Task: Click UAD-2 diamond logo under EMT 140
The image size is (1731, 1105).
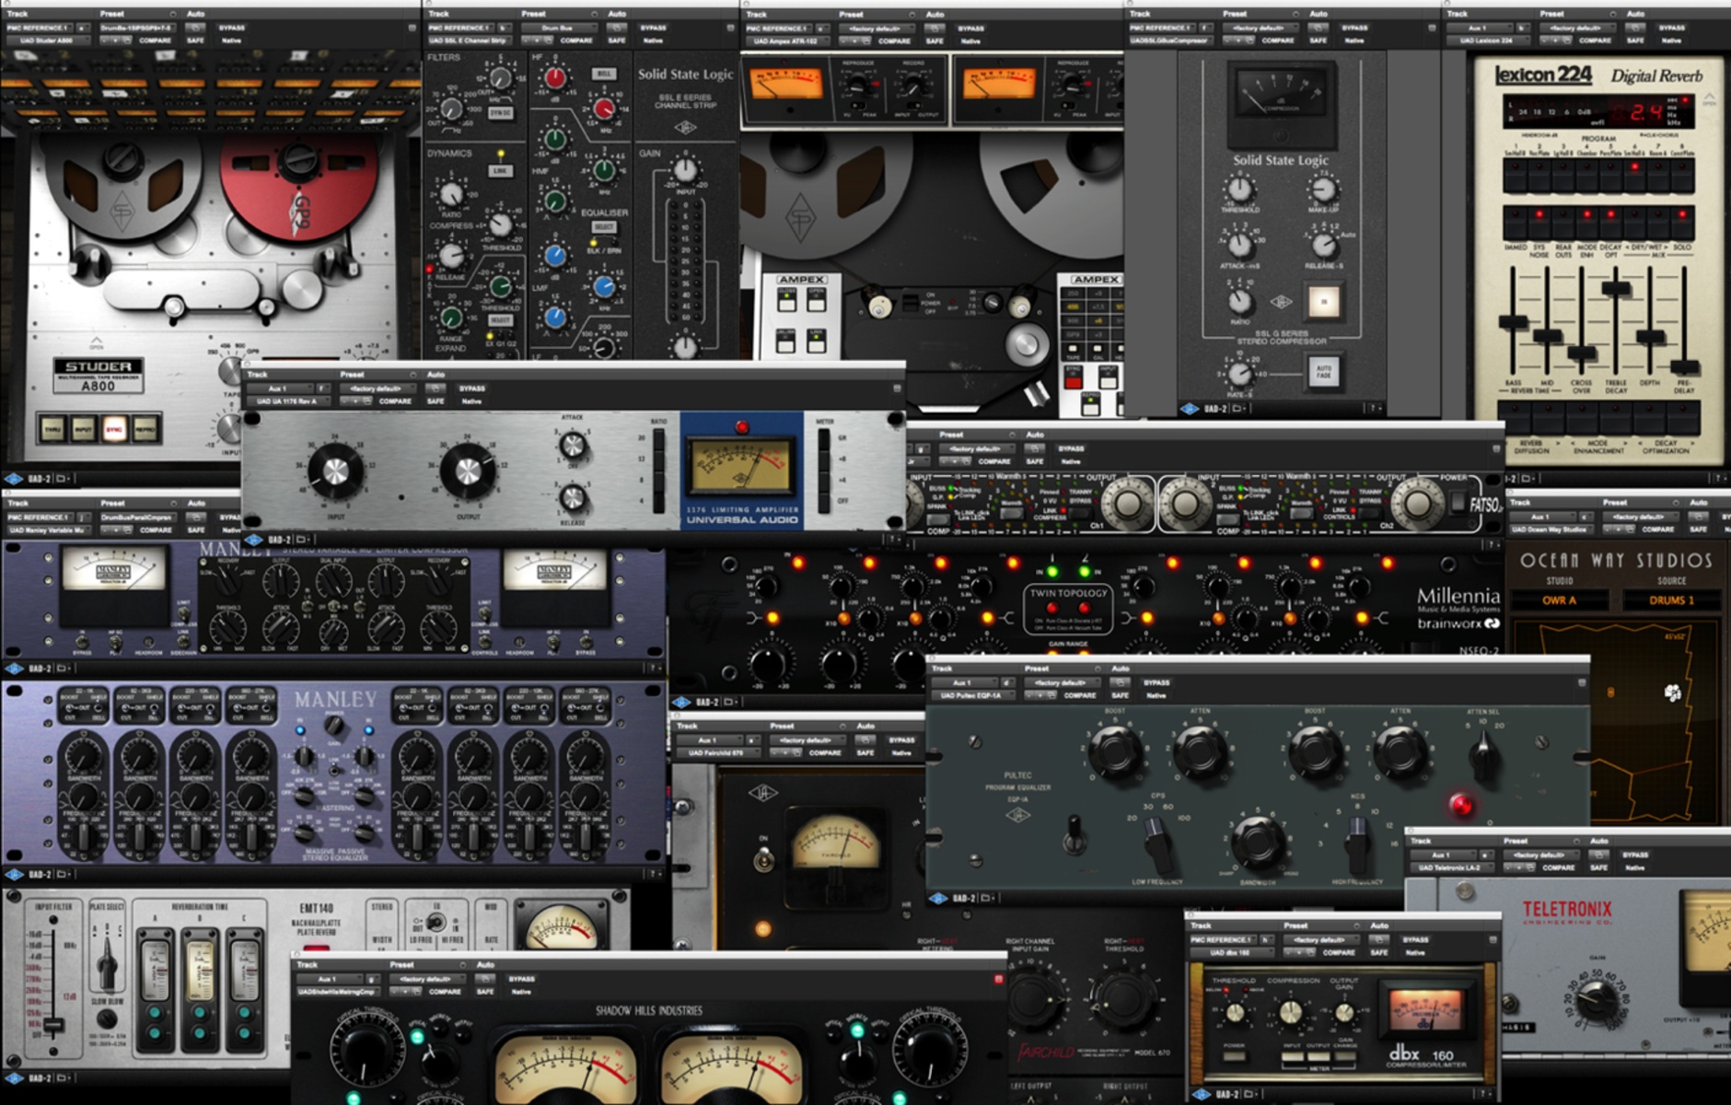Action: (14, 1077)
